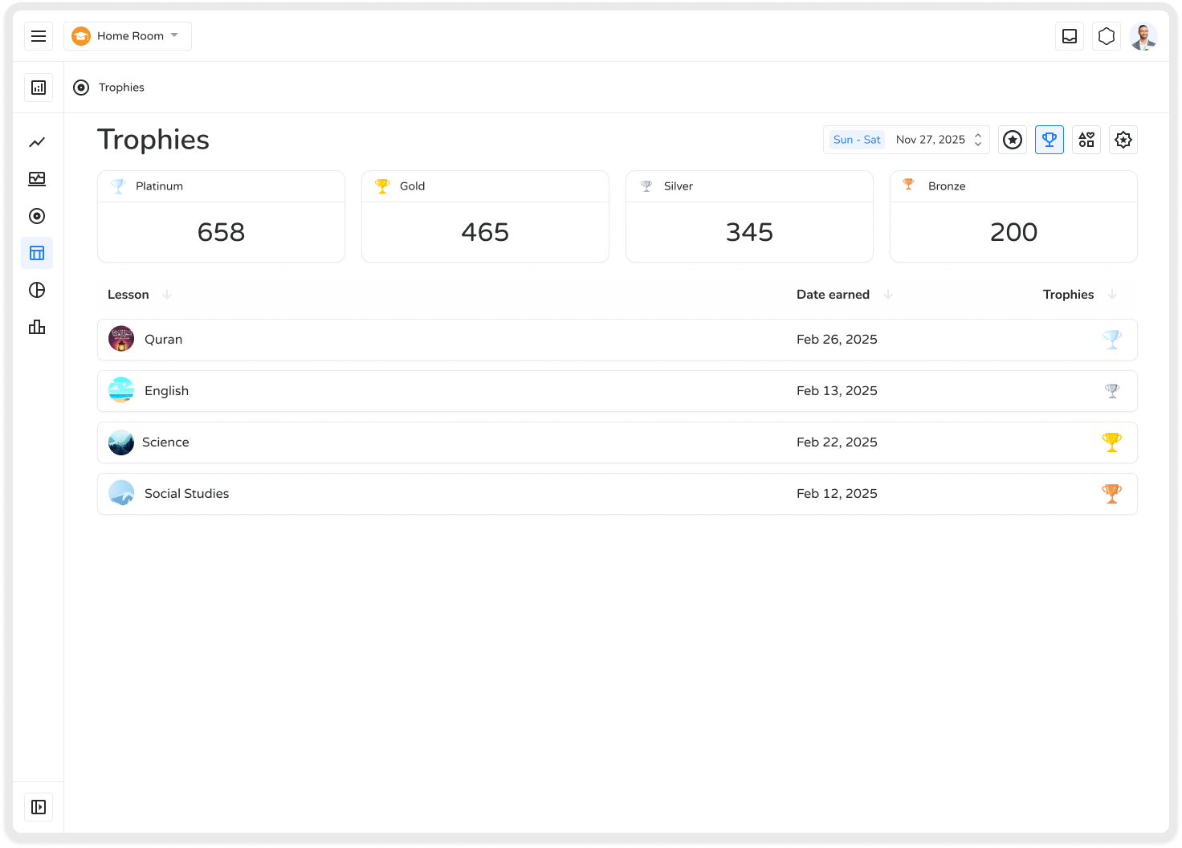Expand the sidebar panel at bottom
Screen dimensions: 1182x848
(39, 807)
